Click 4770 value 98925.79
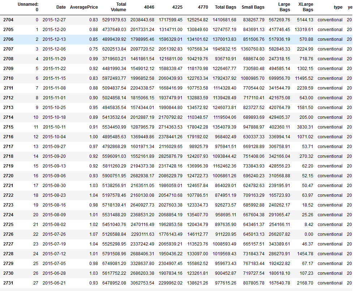Screen dimensions: 353x291 (x=199, y=146)
